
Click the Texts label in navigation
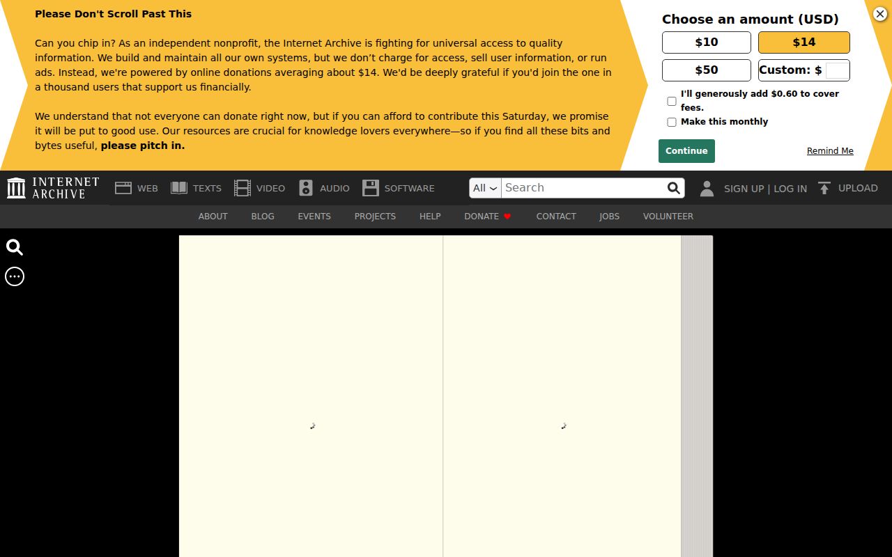tap(207, 188)
